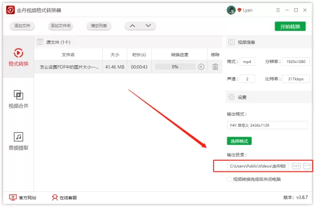Click the green 开始转换 button
This screenshot has height=207, width=315.
point(290,26)
